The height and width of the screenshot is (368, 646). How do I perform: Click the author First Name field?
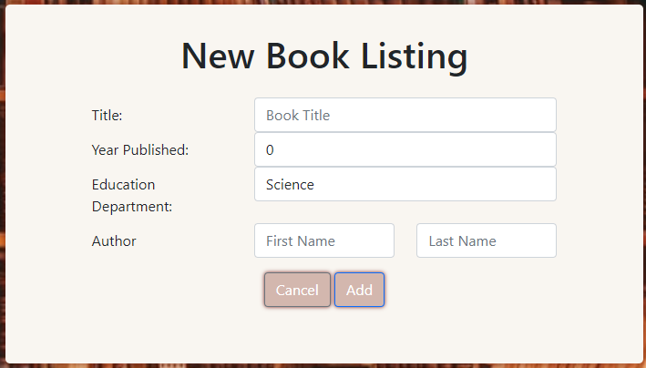click(324, 240)
